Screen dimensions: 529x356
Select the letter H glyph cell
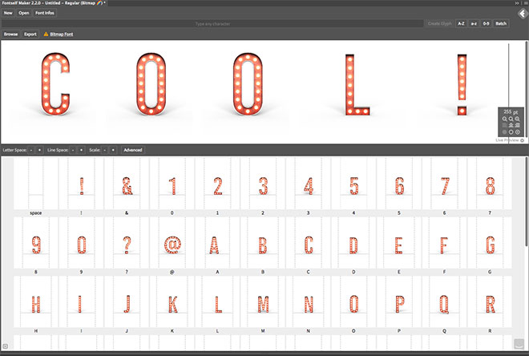[x=36, y=301]
